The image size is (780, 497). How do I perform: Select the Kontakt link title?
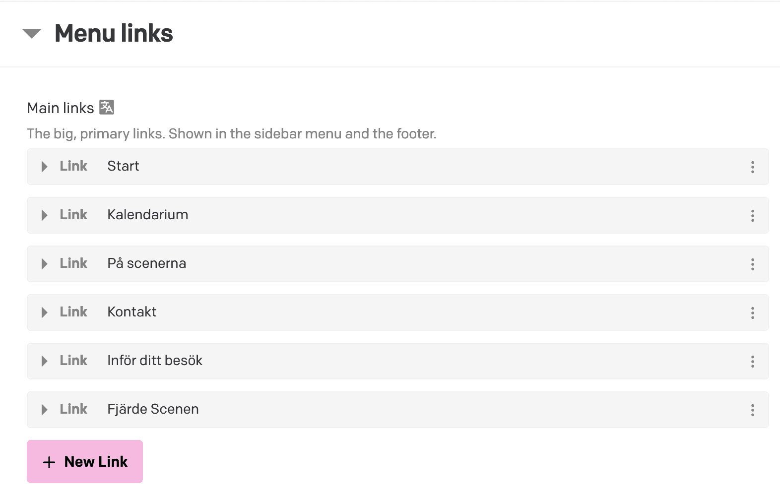(131, 312)
